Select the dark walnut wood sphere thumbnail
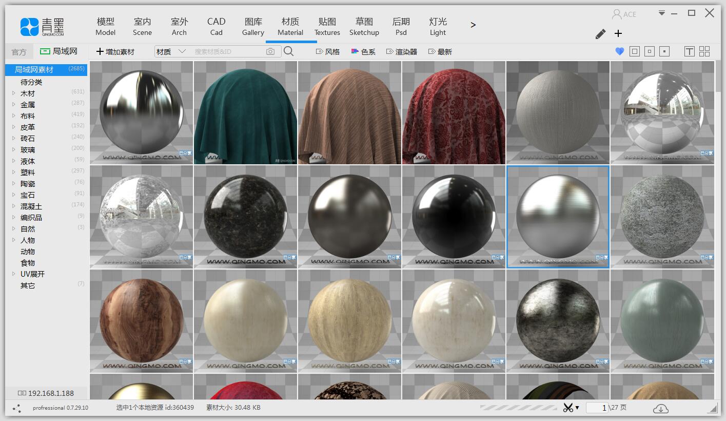Image resolution: width=726 pixels, height=421 pixels. 141,321
